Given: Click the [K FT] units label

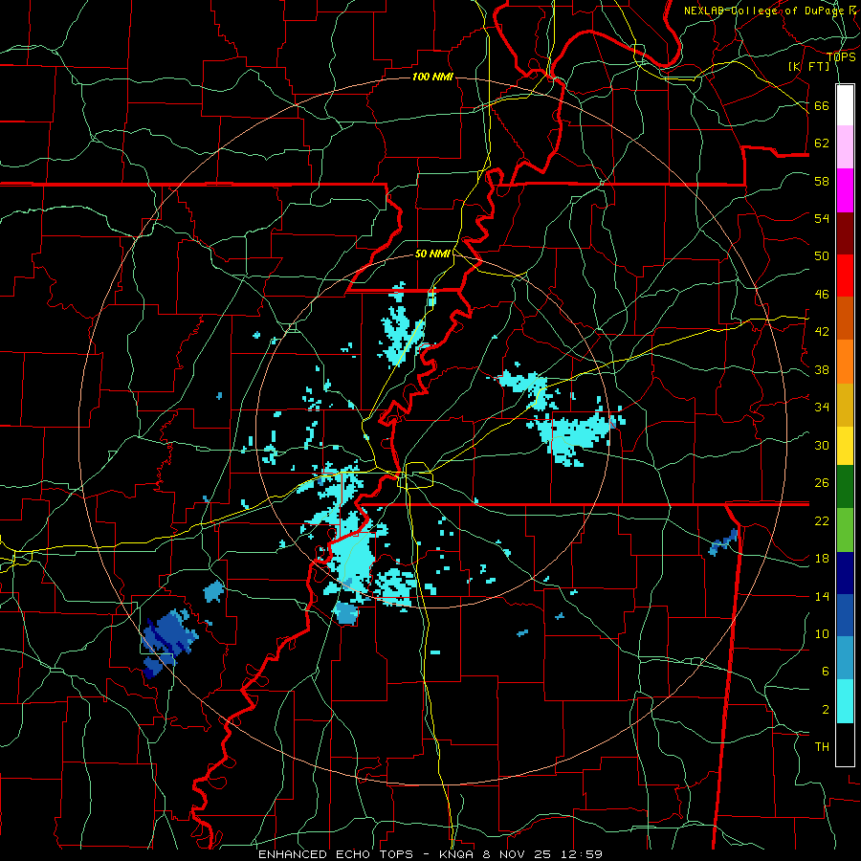Looking at the screenshot, I should click(x=808, y=66).
